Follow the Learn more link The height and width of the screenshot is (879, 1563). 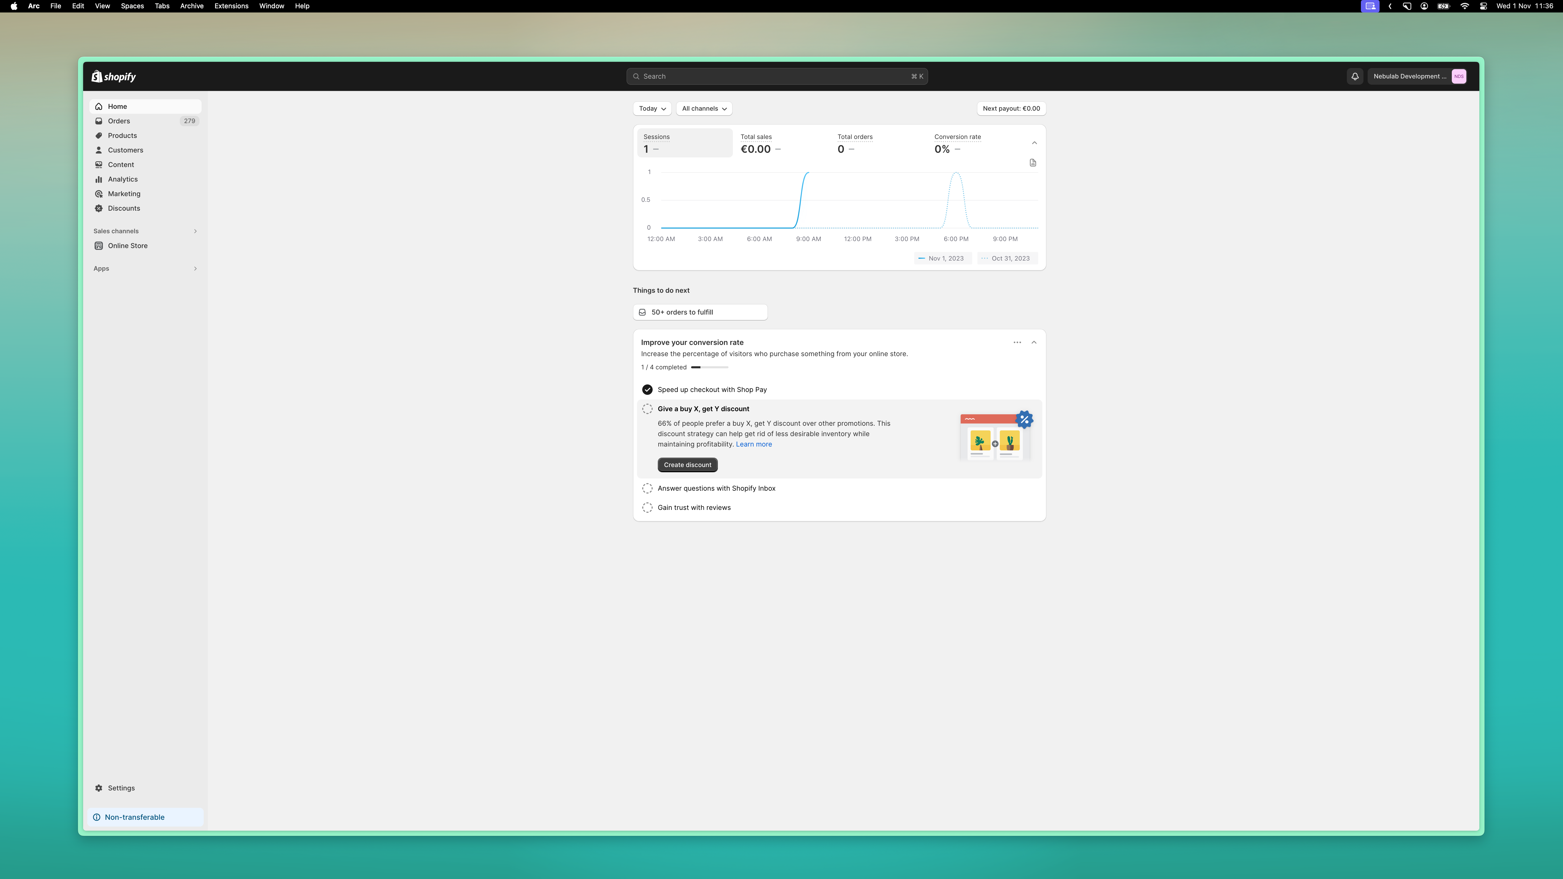pyautogui.click(x=754, y=445)
